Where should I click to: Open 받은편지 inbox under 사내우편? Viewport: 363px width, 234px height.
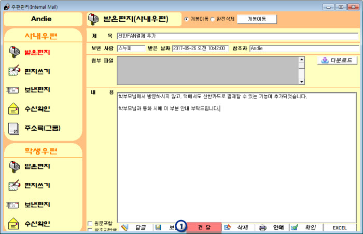[36, 53]
